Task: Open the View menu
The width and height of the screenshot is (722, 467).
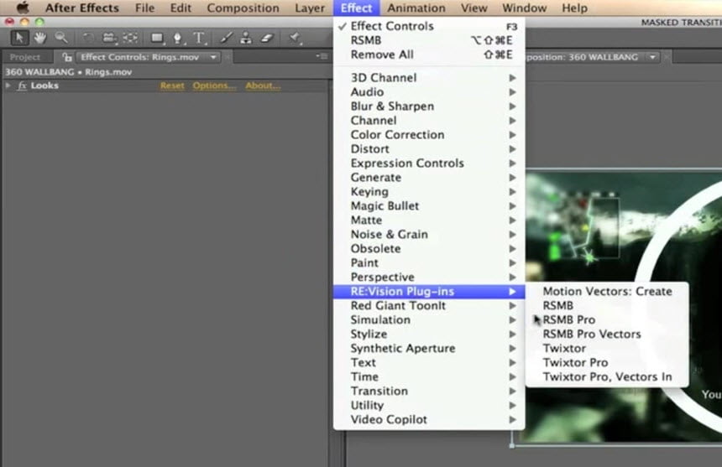Action: pos(473,8)
